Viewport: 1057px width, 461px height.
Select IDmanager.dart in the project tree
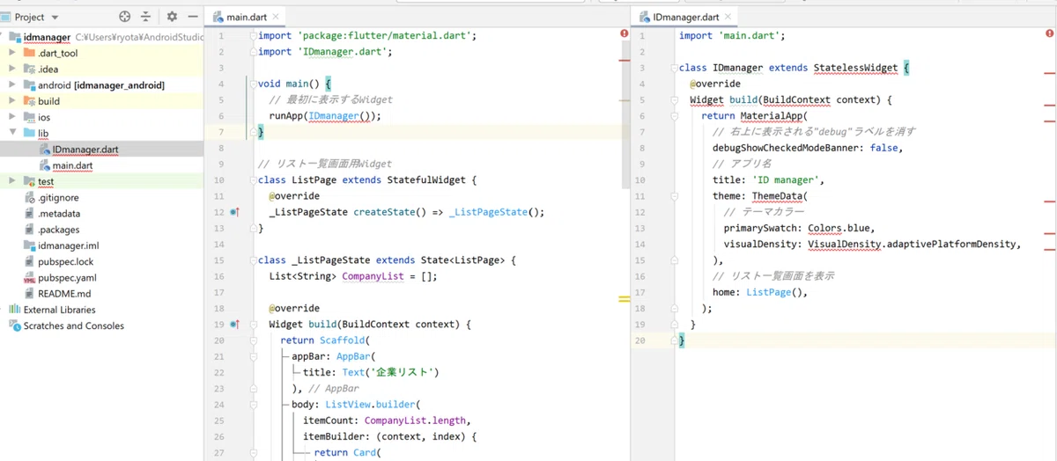coord(85,150)
